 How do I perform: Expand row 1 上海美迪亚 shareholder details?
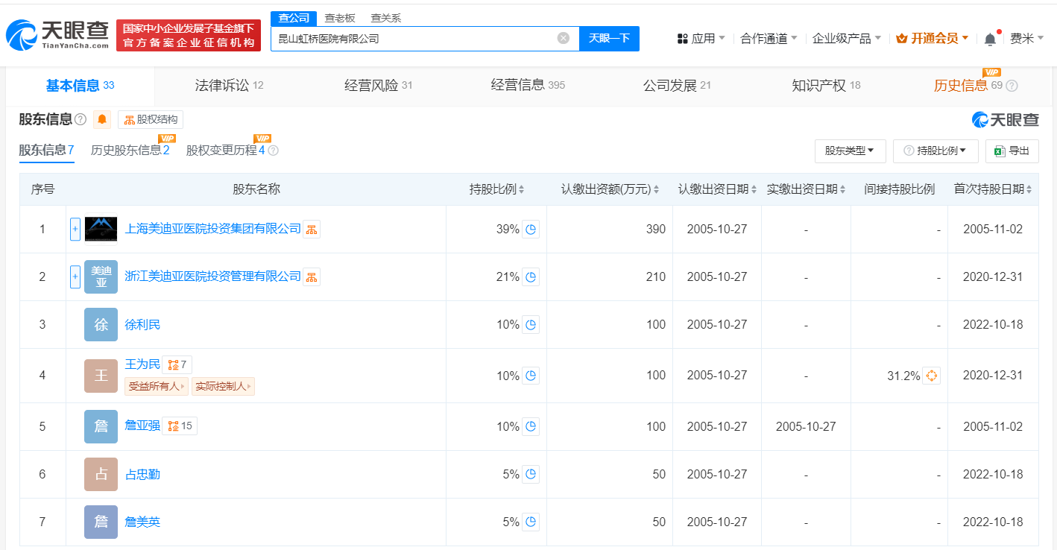point(75,230)
